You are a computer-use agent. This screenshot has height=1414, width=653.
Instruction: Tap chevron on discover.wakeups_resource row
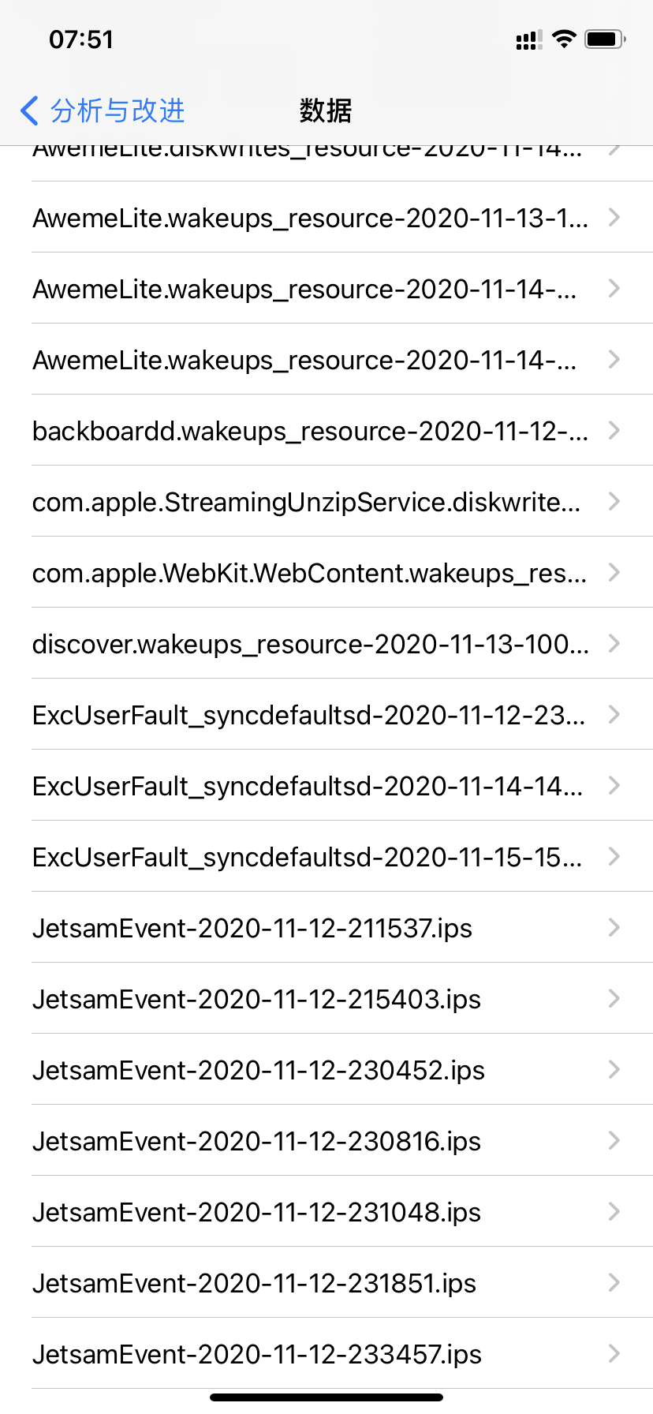point(614,644)
